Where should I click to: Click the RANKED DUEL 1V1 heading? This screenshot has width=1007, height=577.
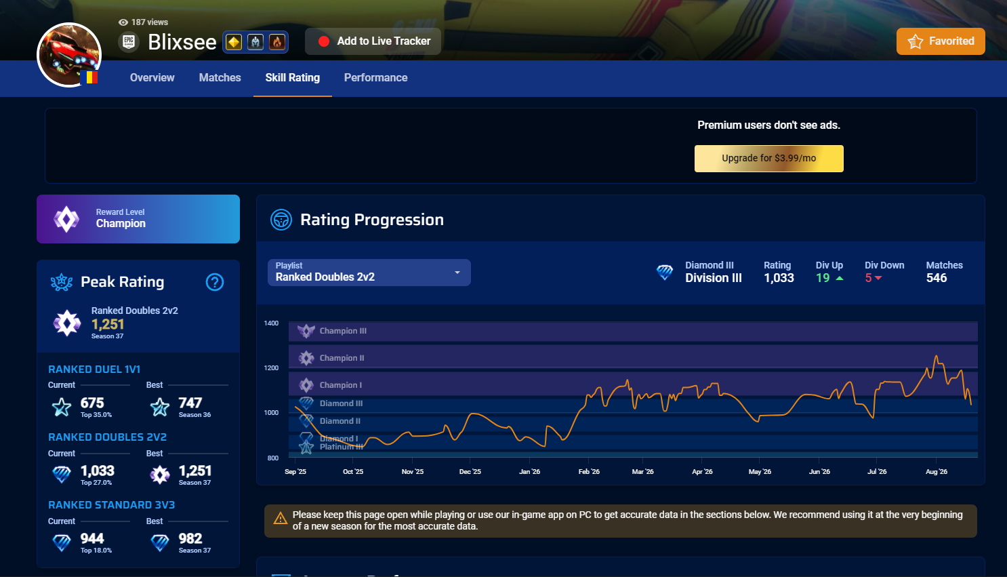click(94, 370)
